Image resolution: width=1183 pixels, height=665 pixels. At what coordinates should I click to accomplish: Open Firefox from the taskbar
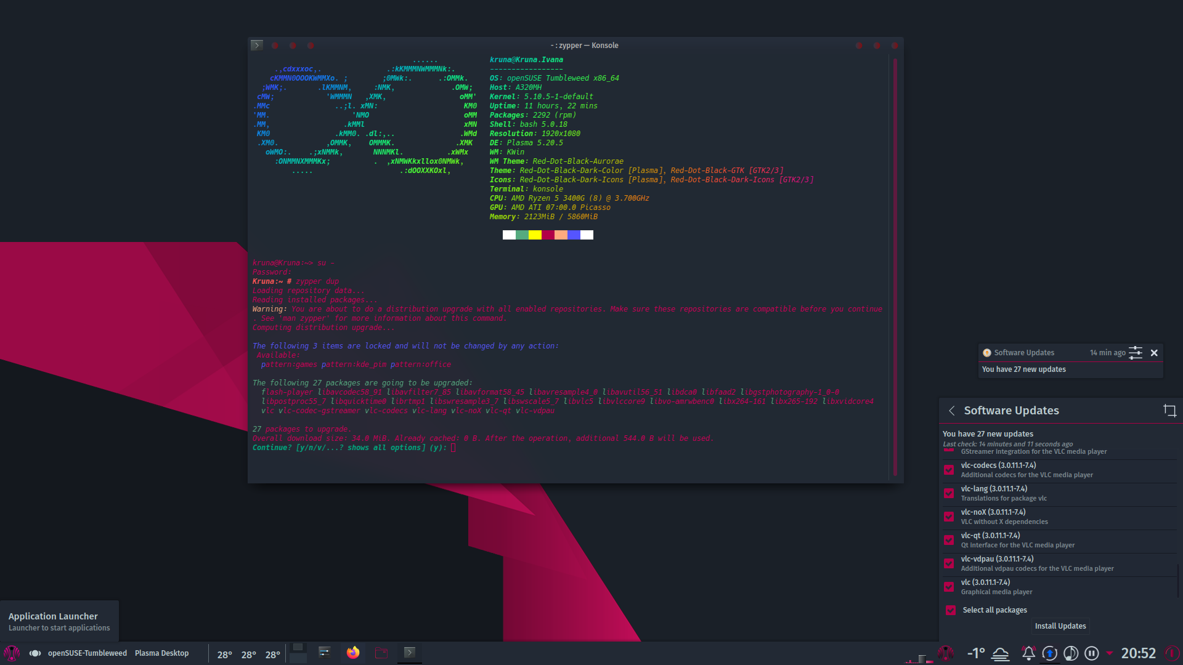pos(353,653)
